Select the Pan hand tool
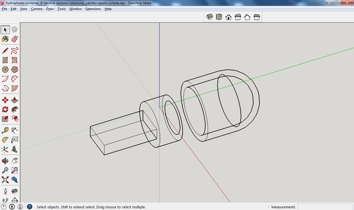The image size is (354, 210). coord(14,161)
